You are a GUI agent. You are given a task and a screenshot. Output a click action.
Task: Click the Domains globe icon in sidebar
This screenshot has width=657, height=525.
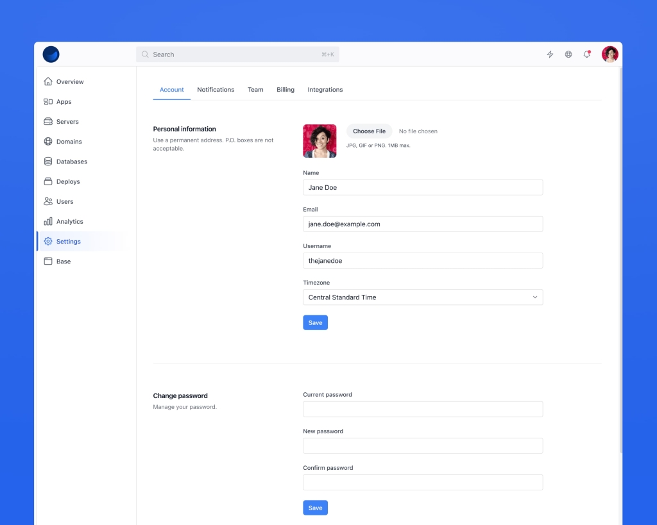pos(48,142)
